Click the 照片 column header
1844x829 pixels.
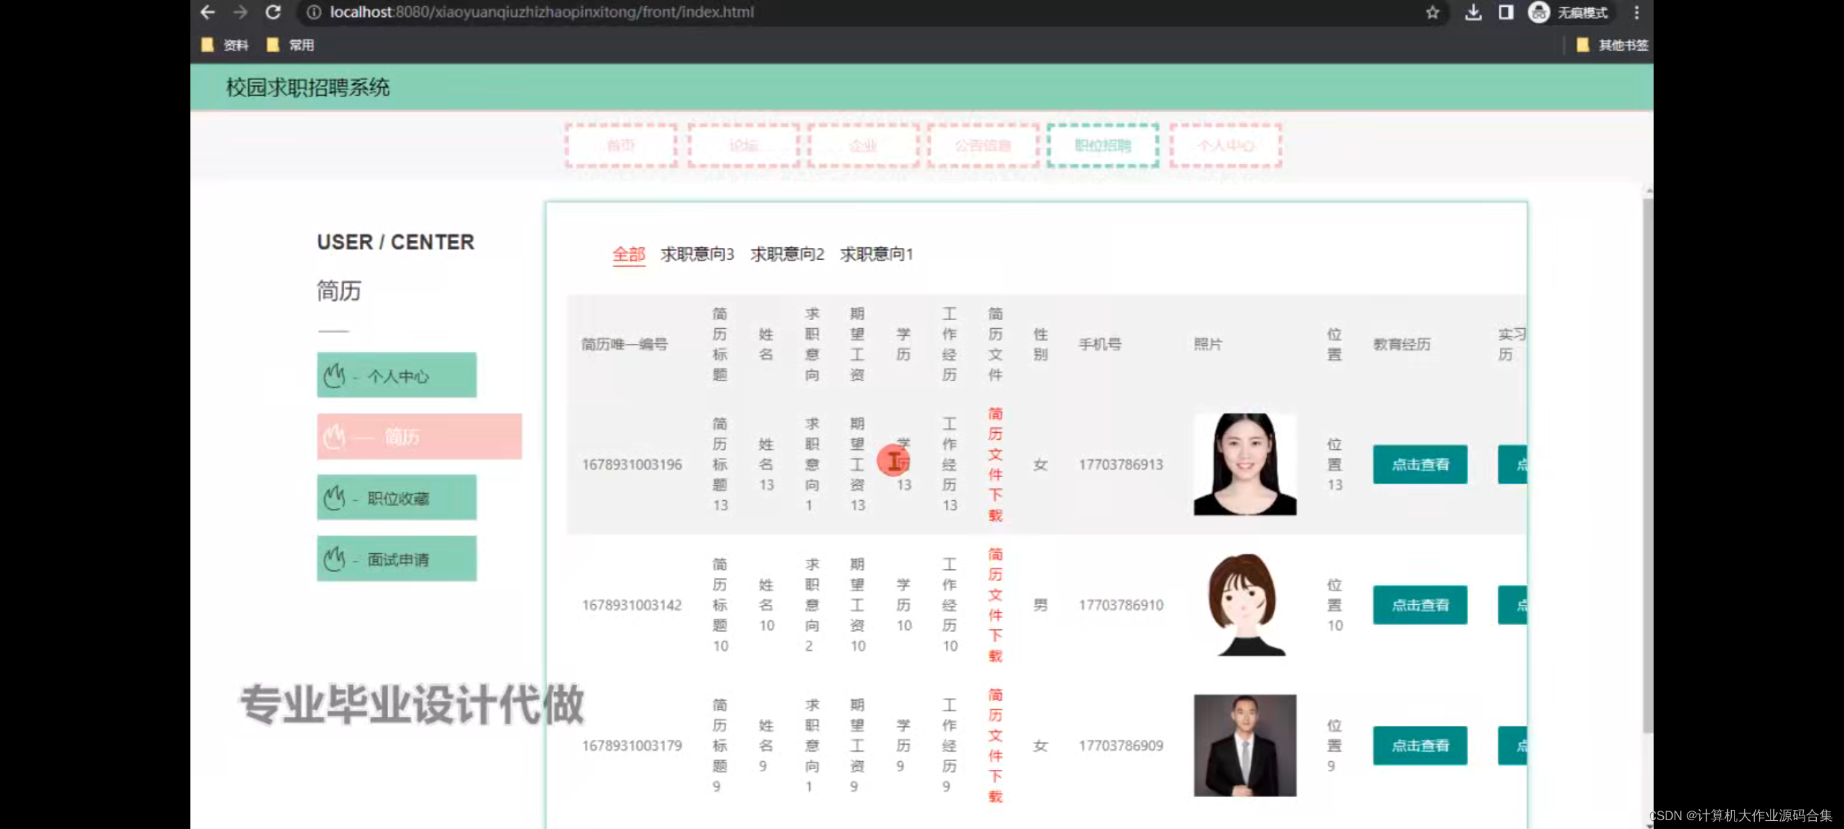click(x=1208, y=344)
